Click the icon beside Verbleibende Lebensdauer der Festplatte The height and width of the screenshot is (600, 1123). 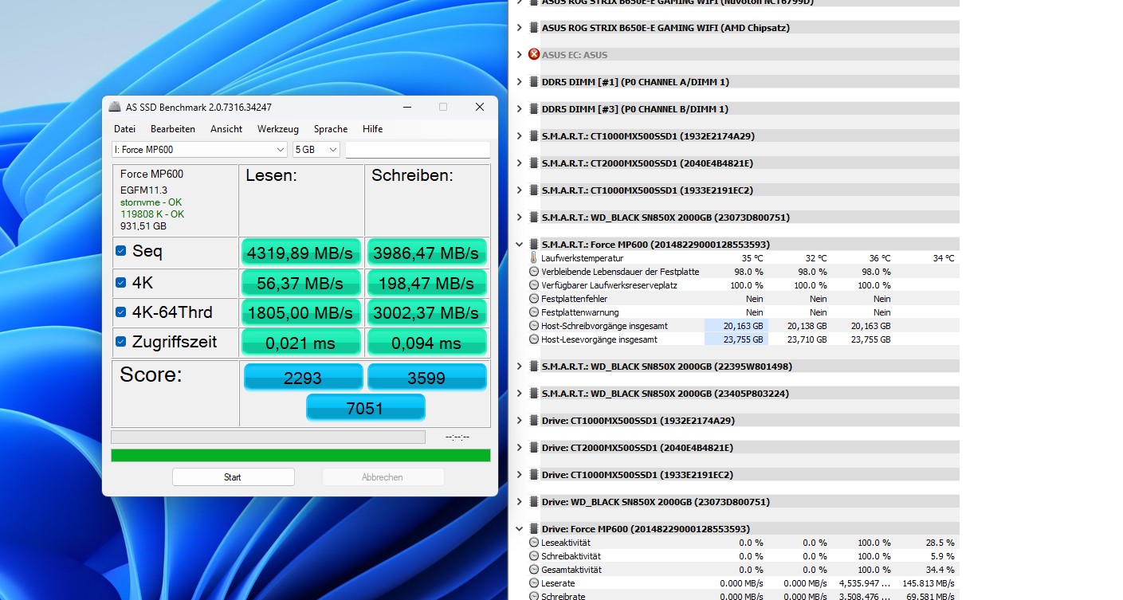534,272
